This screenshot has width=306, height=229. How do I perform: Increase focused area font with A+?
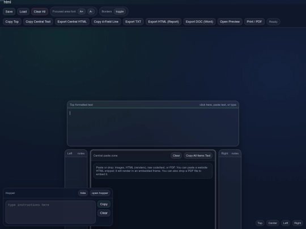[x=82, y=11]
